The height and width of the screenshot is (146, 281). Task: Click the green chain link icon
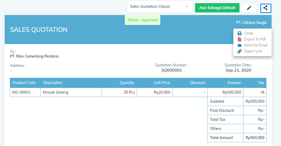[239, 51]
